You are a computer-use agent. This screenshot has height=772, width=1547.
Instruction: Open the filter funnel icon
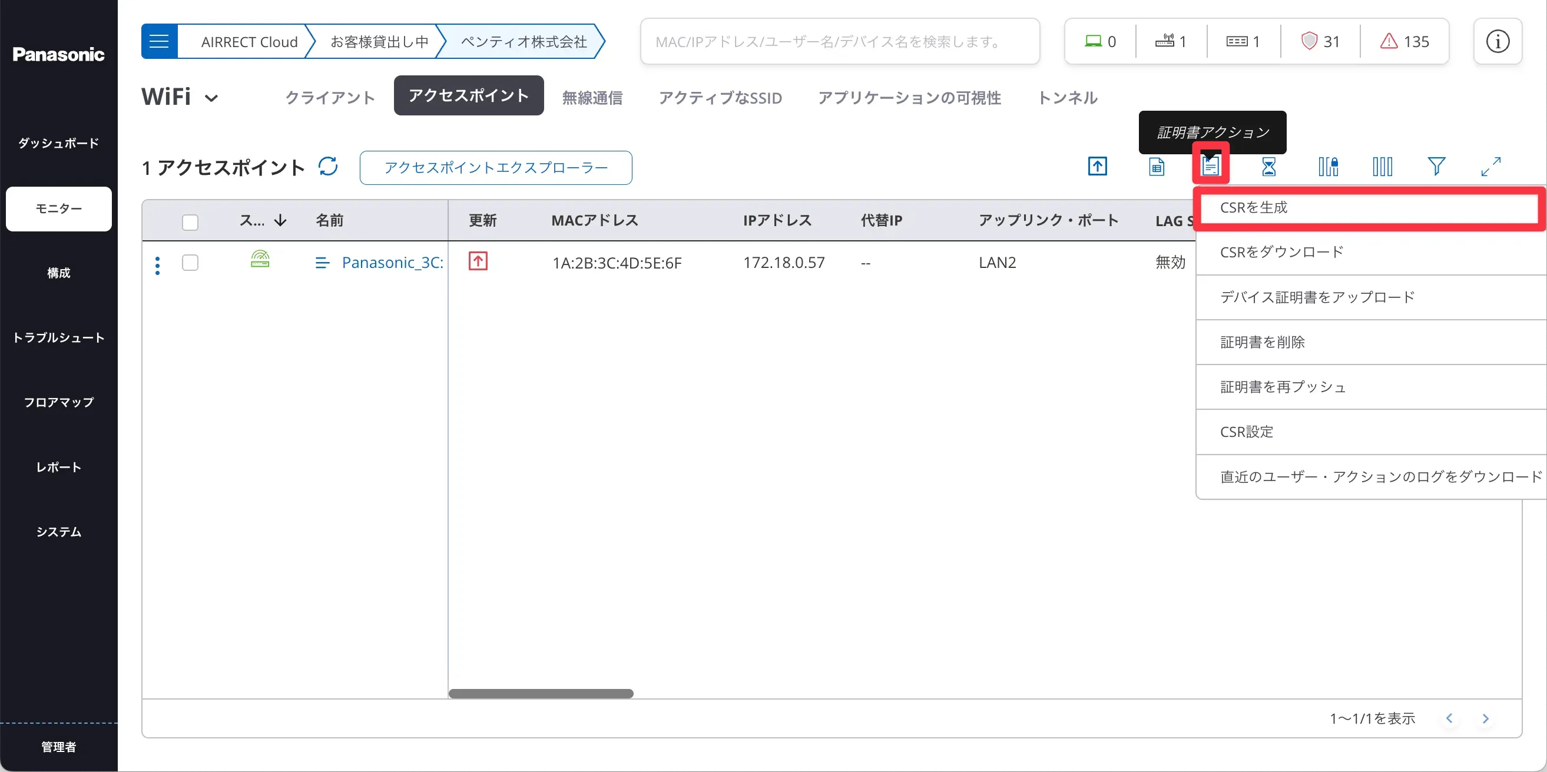click(x=1436, y=166)
